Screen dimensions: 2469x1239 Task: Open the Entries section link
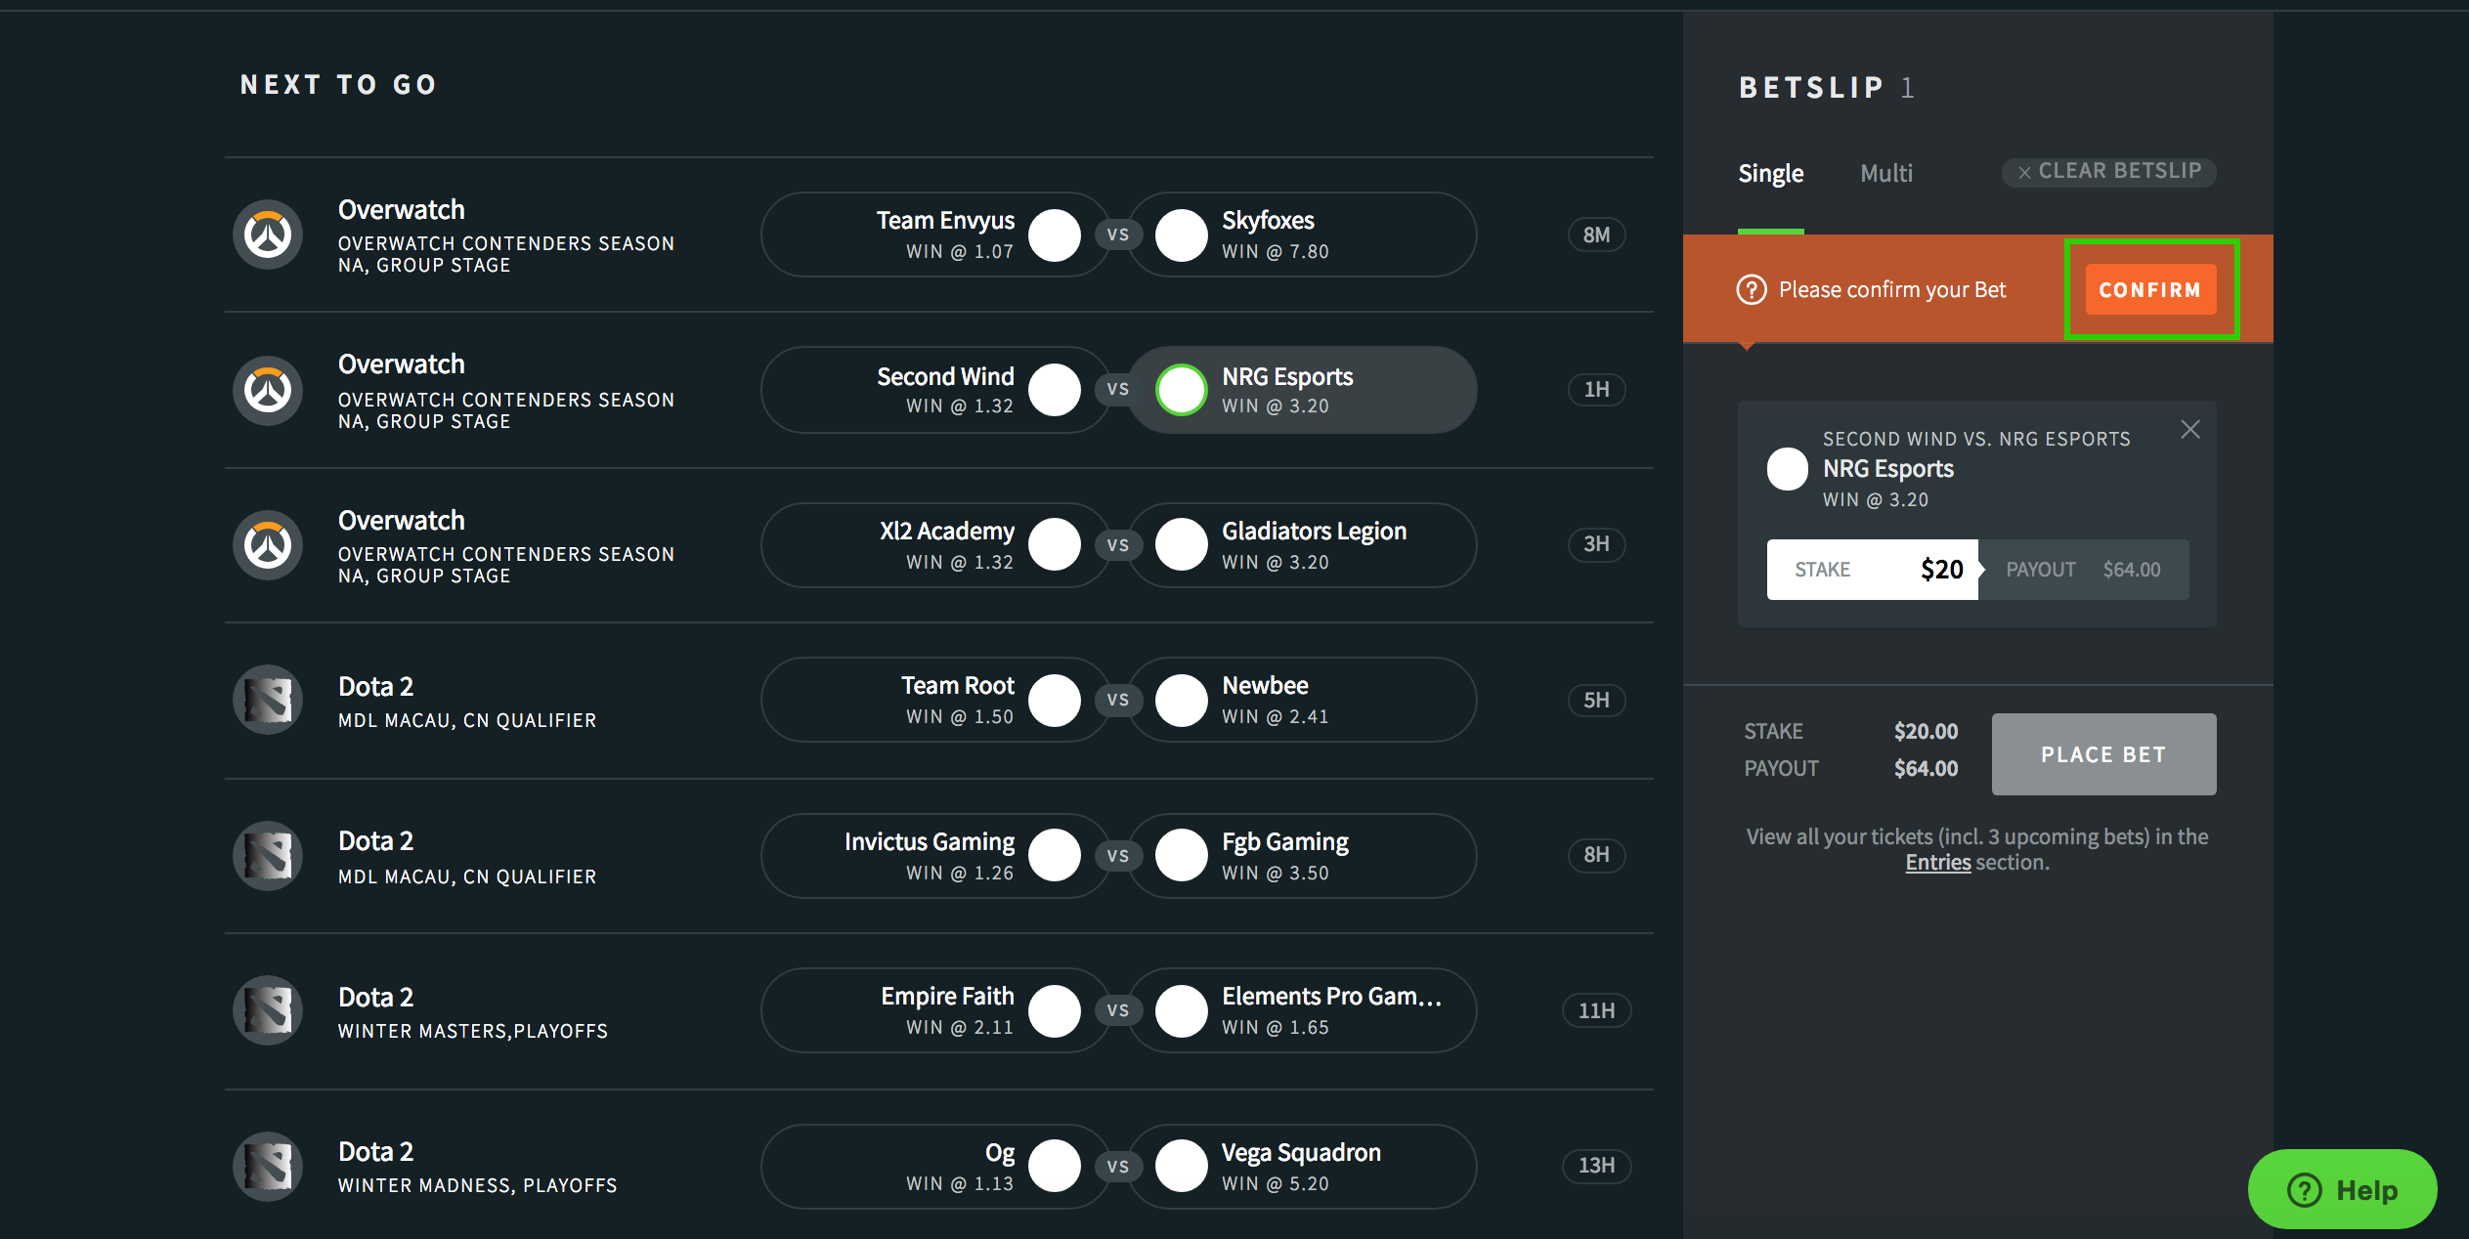pos(1937,863)
